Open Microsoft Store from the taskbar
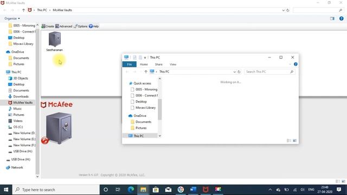 (x=156, y=190)
